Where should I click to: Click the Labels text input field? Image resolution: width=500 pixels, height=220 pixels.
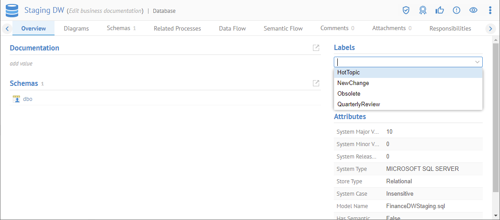click(403, 62)
